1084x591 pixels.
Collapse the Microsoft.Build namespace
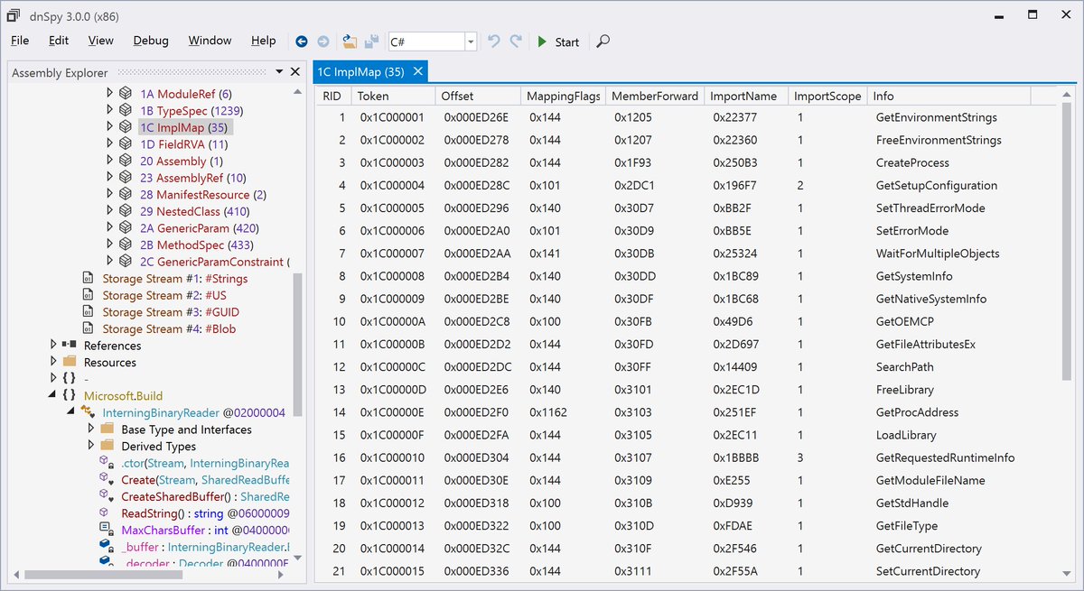(x=53, y=395)
